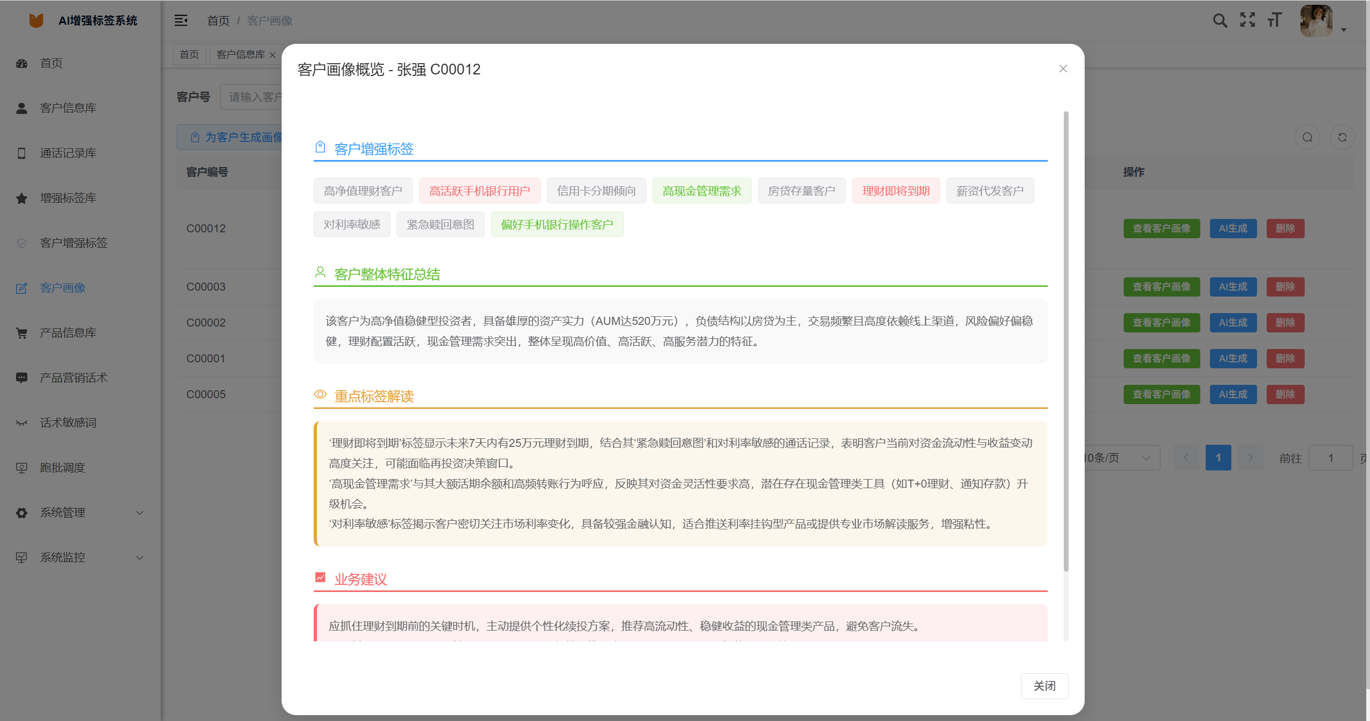Collapse the sidebar with hamburger icon
The height and width of the screenshot is (721, 1370).
(x=181, y=20)
